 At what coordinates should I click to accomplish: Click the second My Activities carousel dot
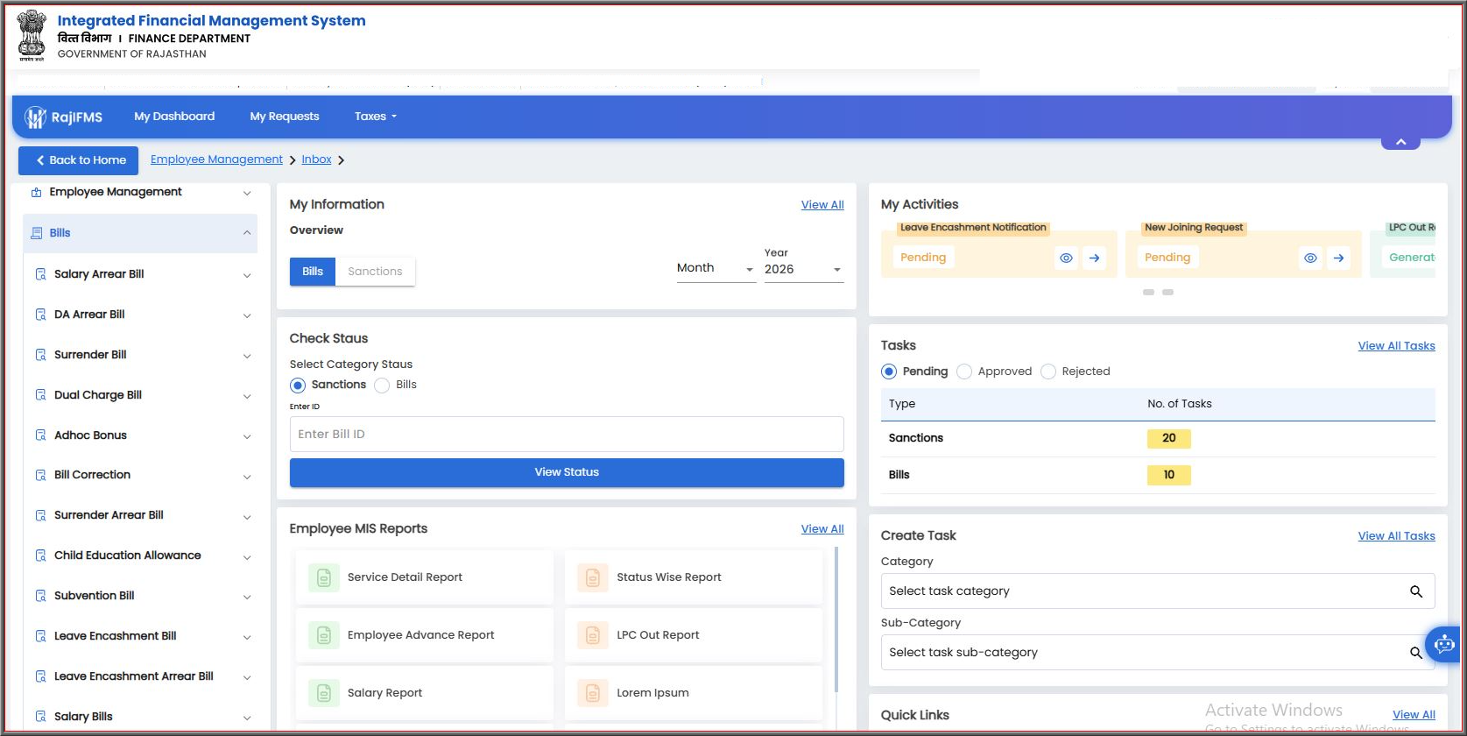pos(1167,292)
